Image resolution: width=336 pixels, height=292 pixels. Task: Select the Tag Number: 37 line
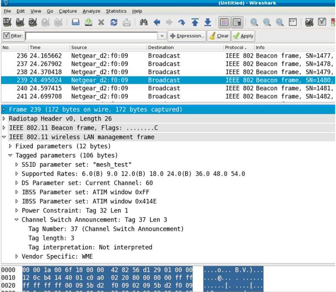[x=106, y=229]
